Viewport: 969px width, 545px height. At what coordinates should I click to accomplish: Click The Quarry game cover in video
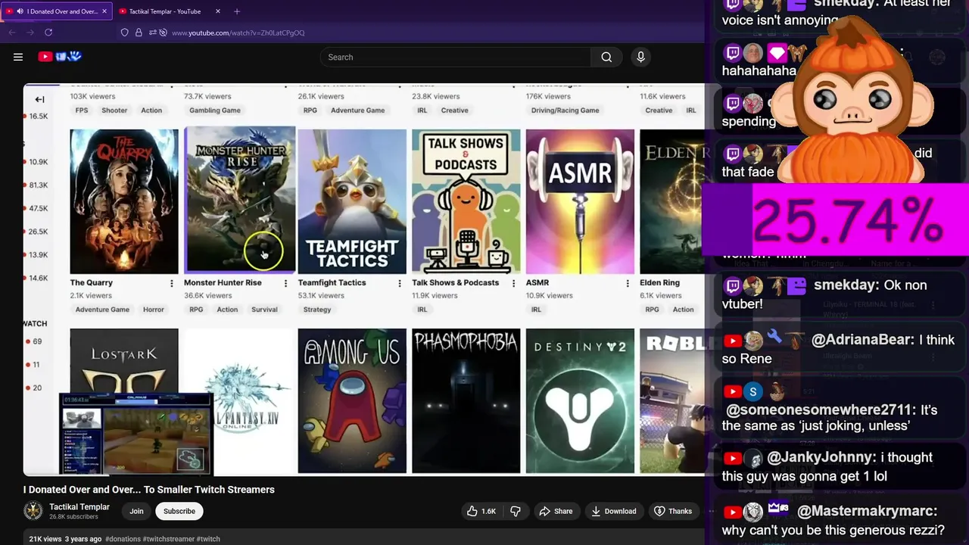124,201
